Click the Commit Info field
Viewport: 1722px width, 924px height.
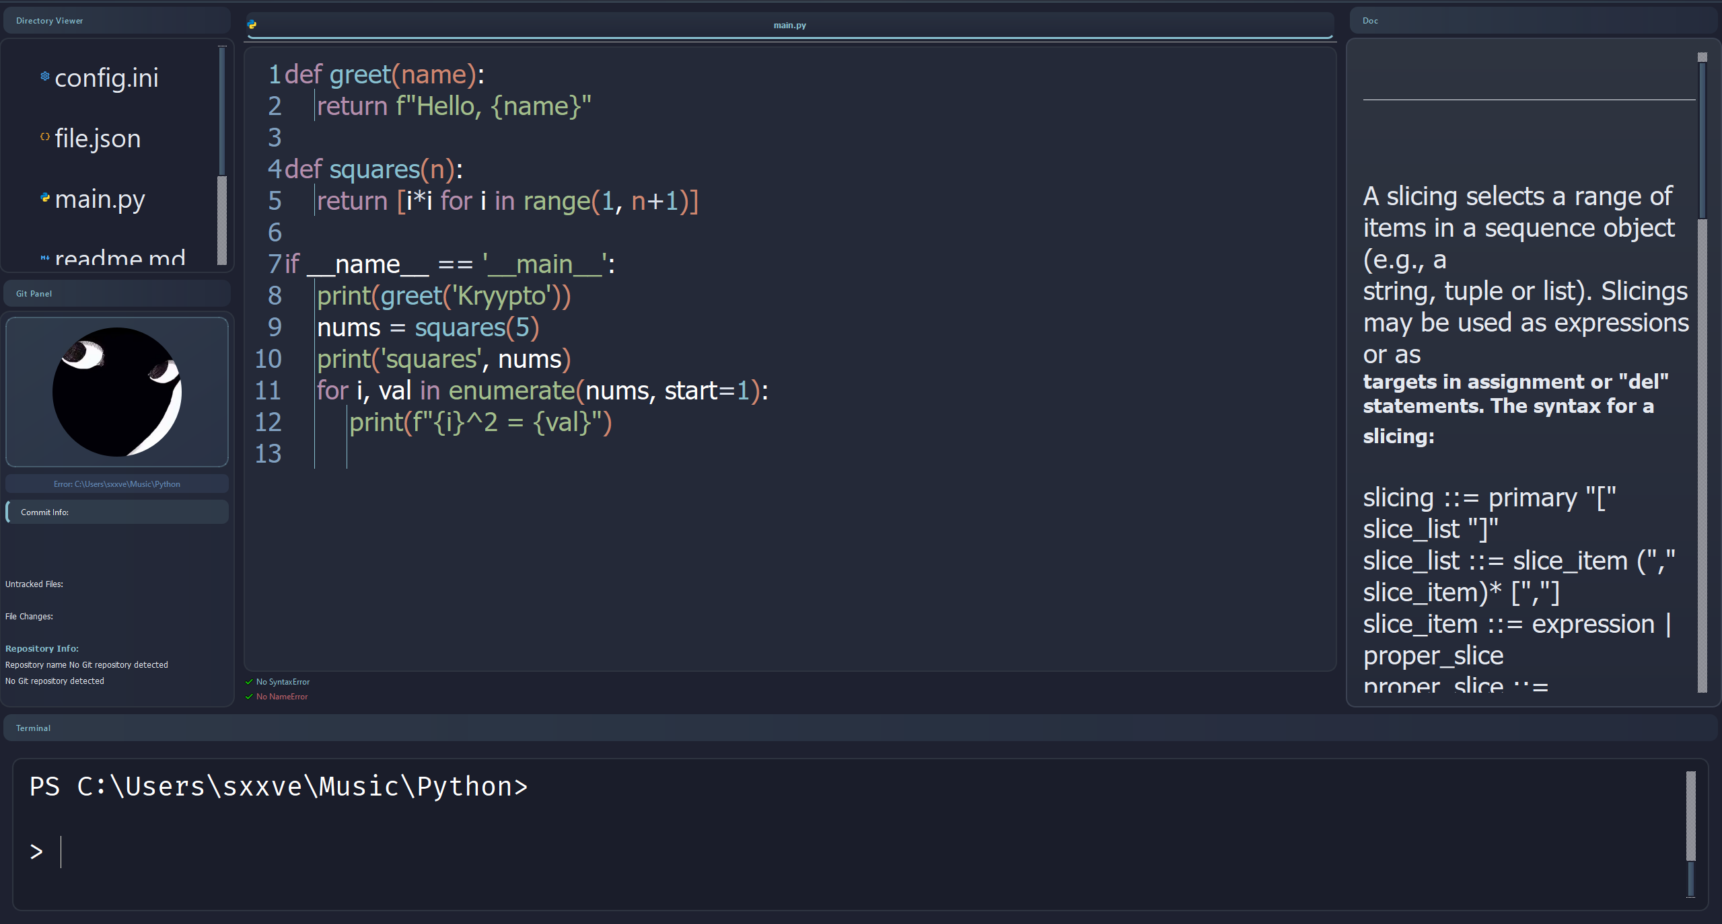coord(117,512)
